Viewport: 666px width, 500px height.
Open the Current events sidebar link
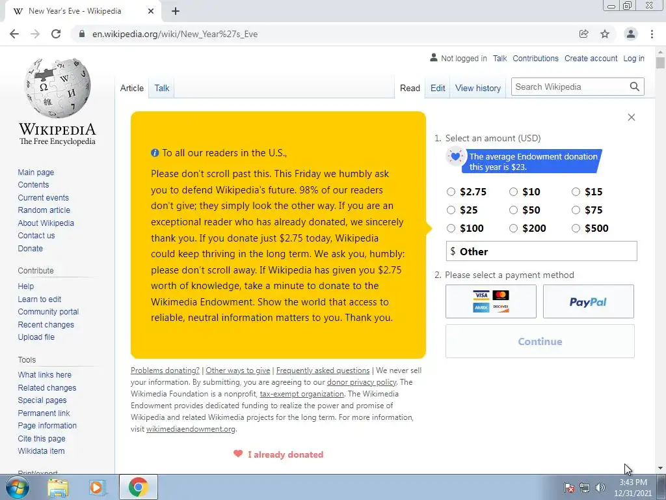[x=43, y=198]
